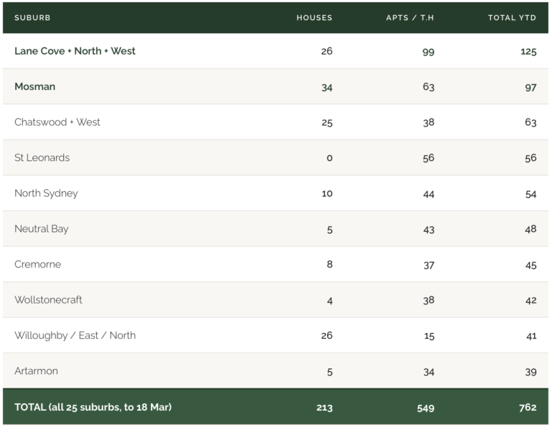
Task: Click the Wollstonecraft suburb cell
Action: point(48,300)
